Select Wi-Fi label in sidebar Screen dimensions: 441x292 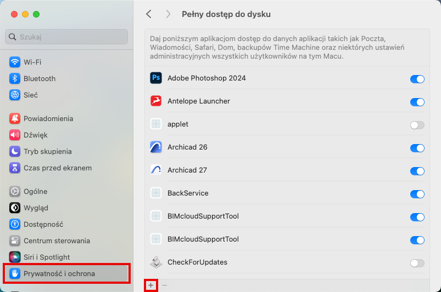32,62
